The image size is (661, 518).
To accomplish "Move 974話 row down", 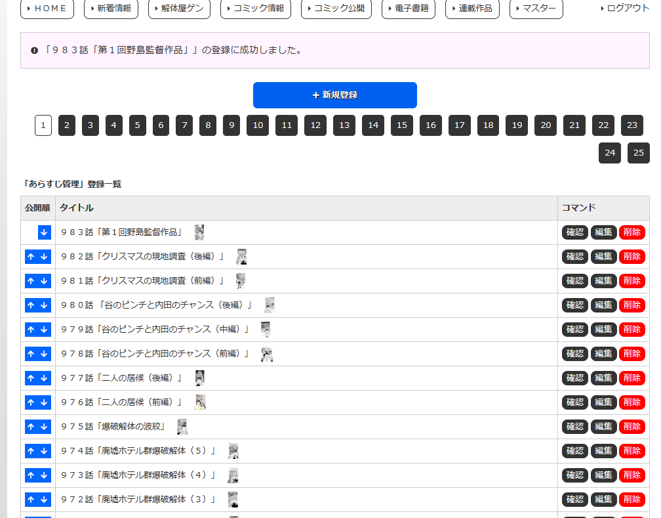I will (45, 451).
